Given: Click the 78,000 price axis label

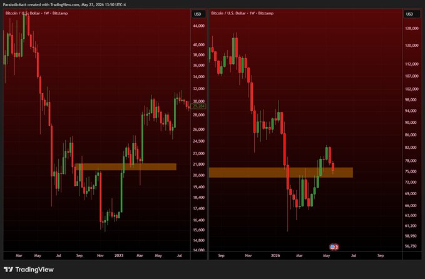Looking at the screenshot, I should coord(411,161).
